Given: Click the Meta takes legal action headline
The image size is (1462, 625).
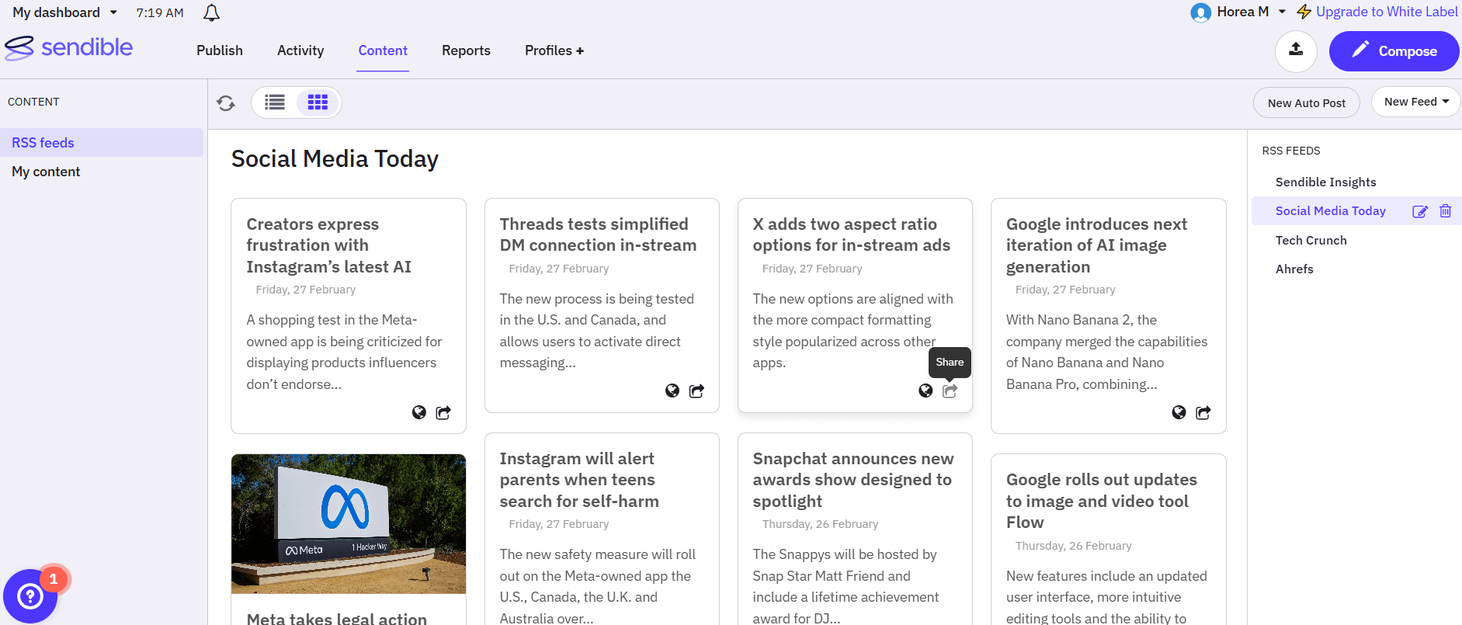Looking at the screenshot, I should 337,618.
